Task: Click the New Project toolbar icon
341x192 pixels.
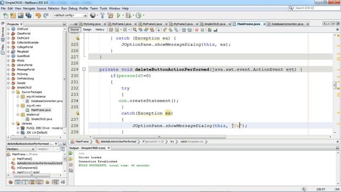Action: pyautogui.click(x=13, y=15)
